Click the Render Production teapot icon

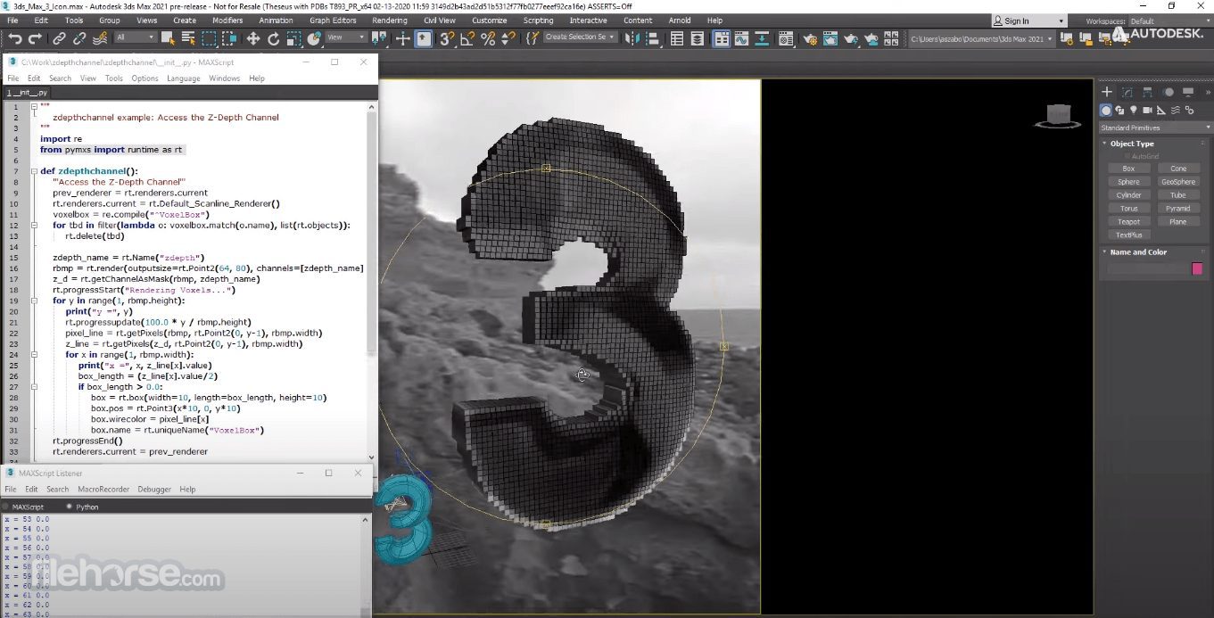pyautogui.click(x=851, y=38)
